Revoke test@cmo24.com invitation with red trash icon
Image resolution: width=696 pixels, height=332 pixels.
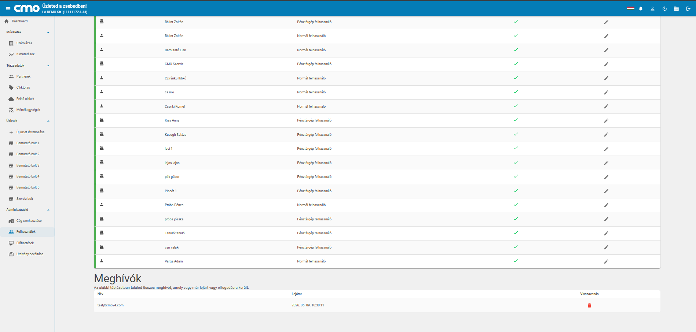[589, 305]
